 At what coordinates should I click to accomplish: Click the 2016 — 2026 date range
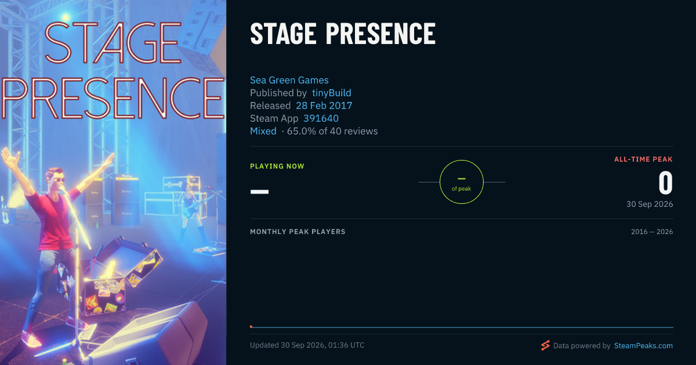pyautogui.click(x=652, y=232)
